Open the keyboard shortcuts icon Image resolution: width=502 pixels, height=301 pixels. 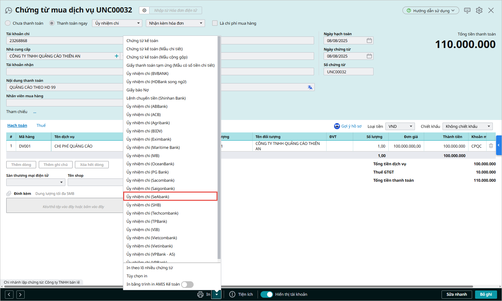click(467, 11)
